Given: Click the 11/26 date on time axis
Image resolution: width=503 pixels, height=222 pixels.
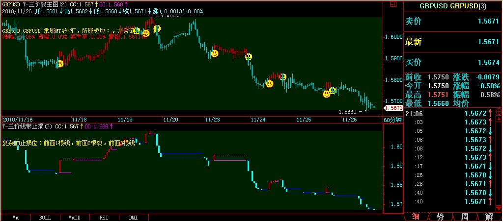Looking at the screenshot, I should click(x=349, y=120).
